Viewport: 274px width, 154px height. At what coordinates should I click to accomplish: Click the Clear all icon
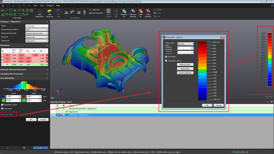(140, 11)
